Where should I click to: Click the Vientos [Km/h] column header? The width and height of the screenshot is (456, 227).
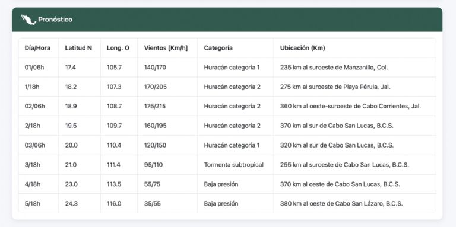click(x=166, y=48)
